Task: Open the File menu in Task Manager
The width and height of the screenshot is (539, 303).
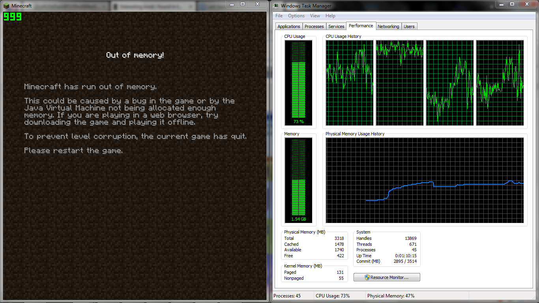Action: [x=279, y=16]
